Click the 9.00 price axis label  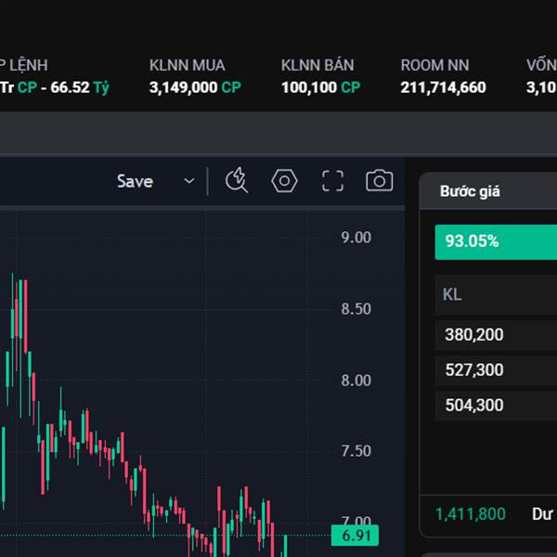click(356, 238)
